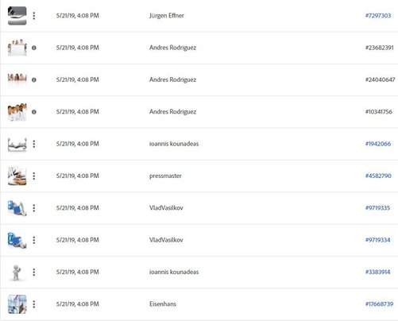This screenshot has width=398, height=321.
Task: Select the Jürgen Effner image thumbnail
Action: (x=17, y=16)
